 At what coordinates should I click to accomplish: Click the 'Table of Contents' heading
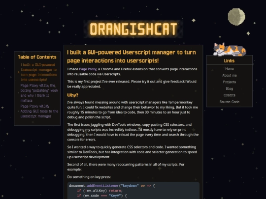click(x=37, y=57)
